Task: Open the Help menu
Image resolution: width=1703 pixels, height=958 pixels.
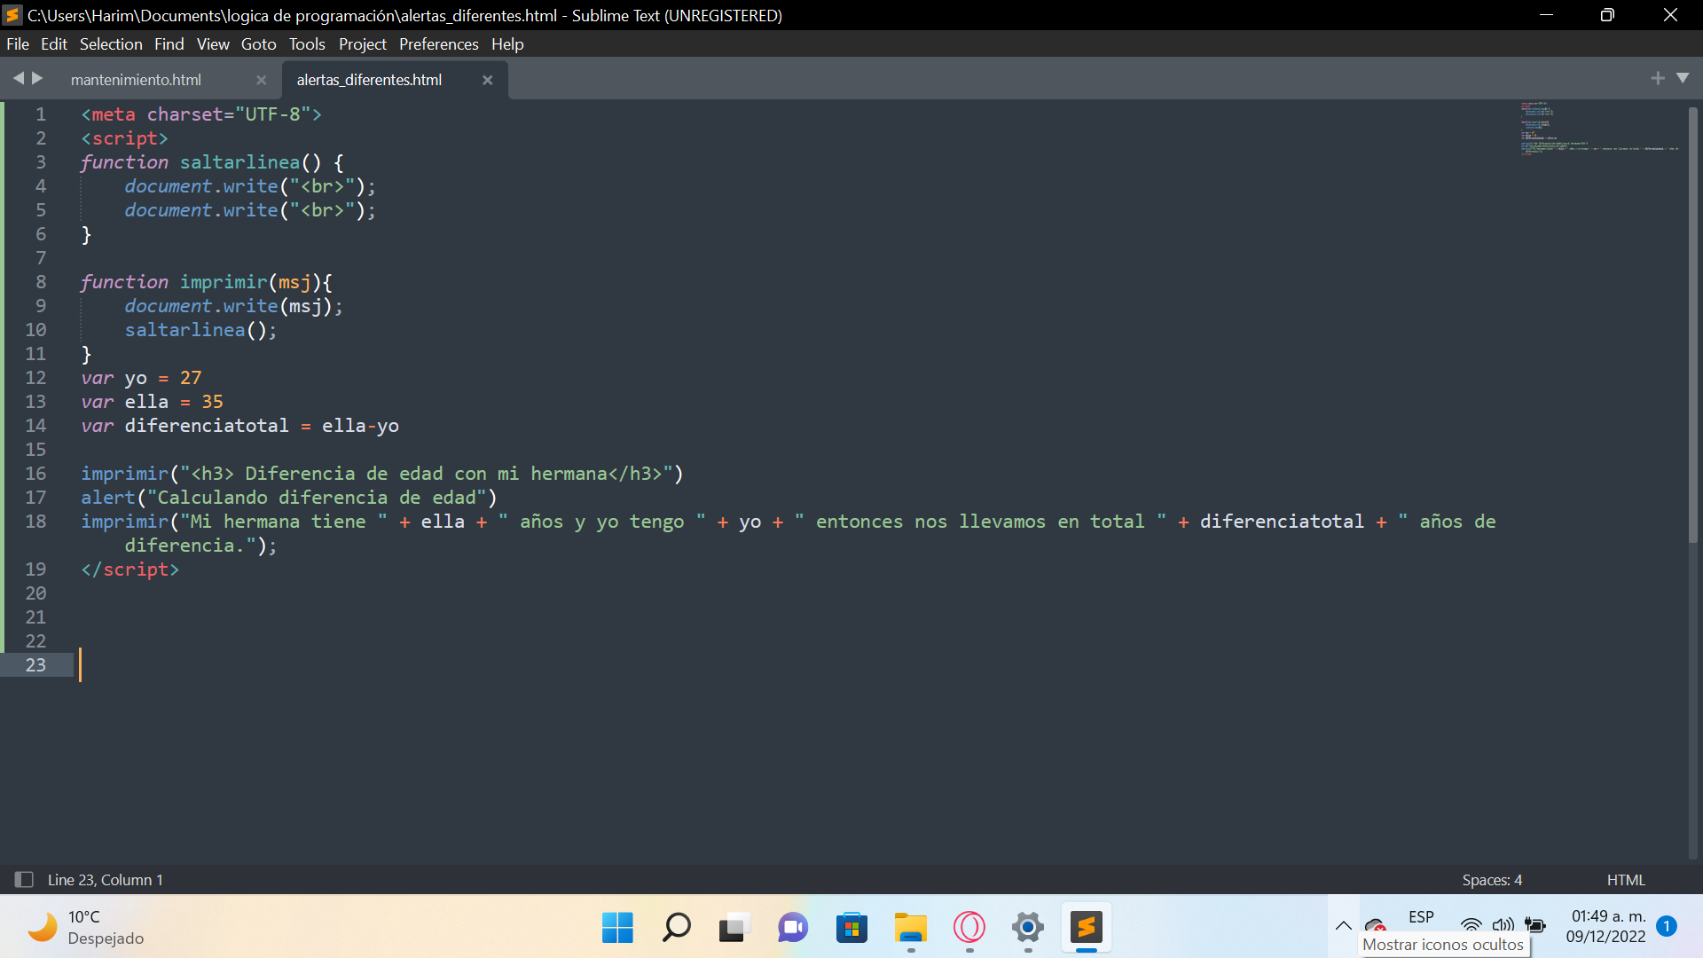Action: [507, 43]
